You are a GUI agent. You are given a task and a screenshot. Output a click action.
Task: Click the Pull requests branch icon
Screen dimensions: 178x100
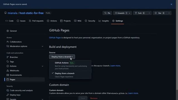click(30, 21)
